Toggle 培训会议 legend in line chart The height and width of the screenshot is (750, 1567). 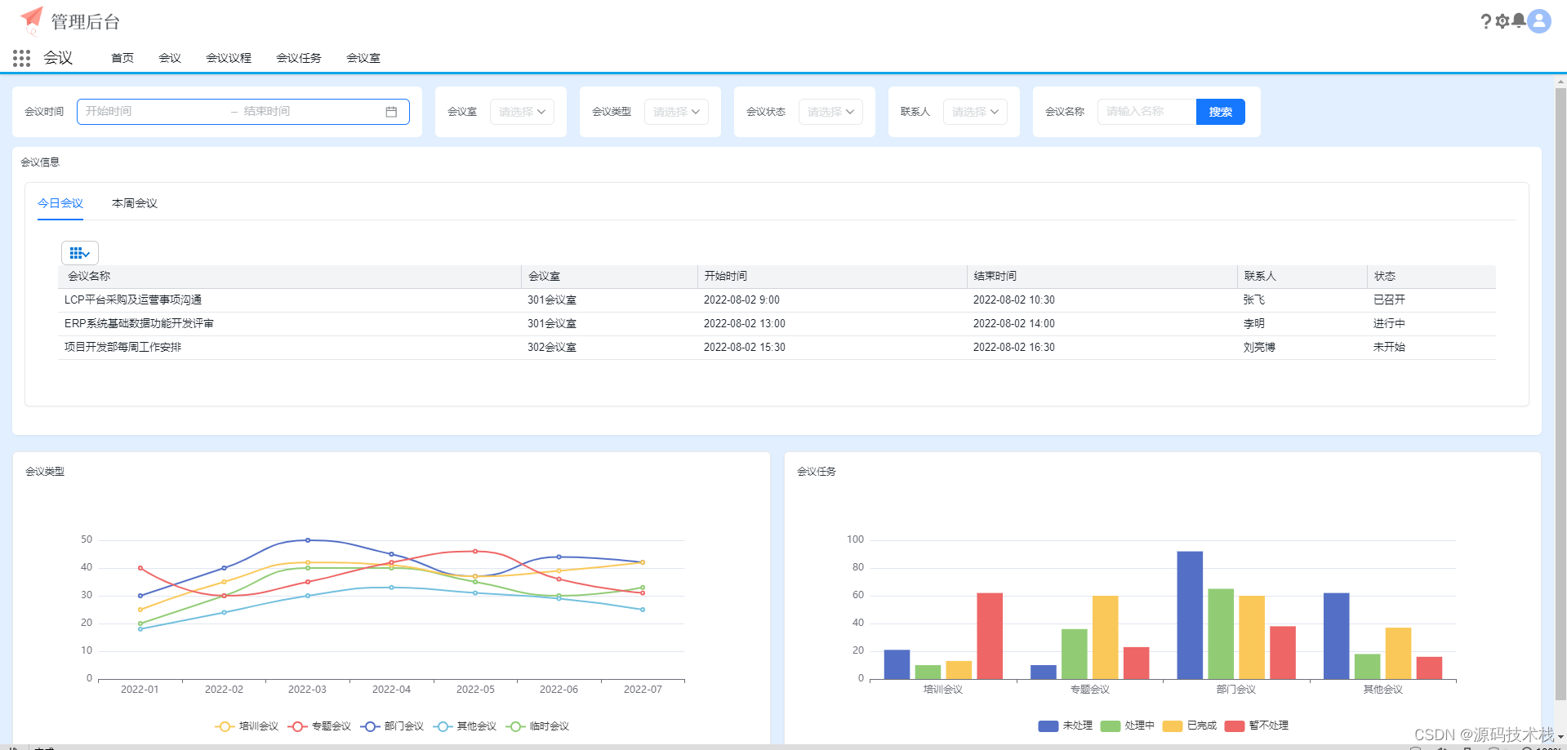click(247, 726)
